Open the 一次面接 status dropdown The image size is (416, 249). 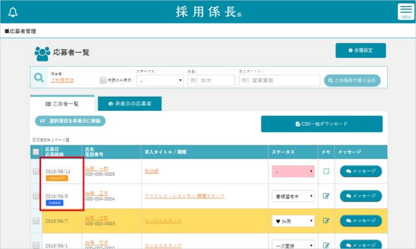click(x=293, y=245)
